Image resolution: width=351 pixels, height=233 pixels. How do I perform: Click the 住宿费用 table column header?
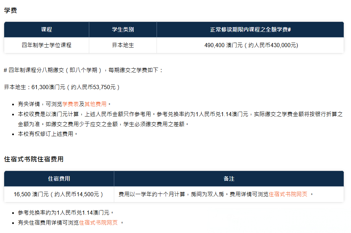(x=59, y=179)
